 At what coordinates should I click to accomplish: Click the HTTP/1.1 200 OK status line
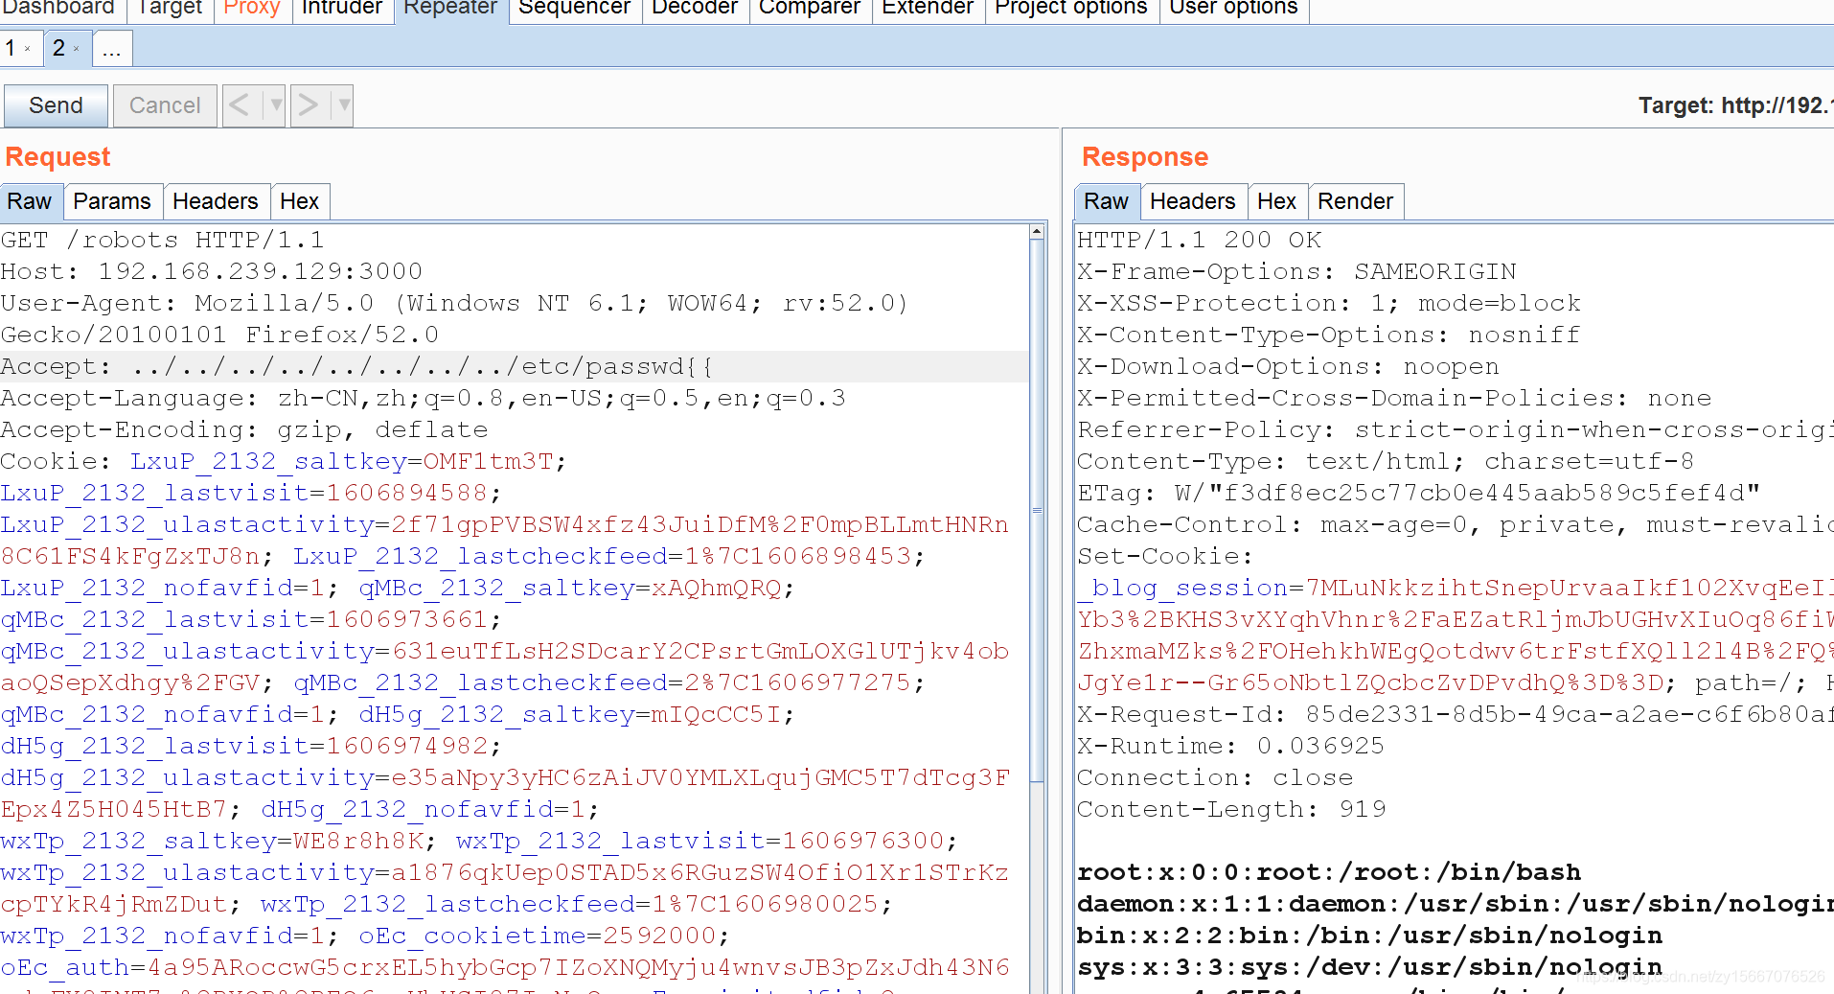pyautogui.click(x=1199, y=240)
